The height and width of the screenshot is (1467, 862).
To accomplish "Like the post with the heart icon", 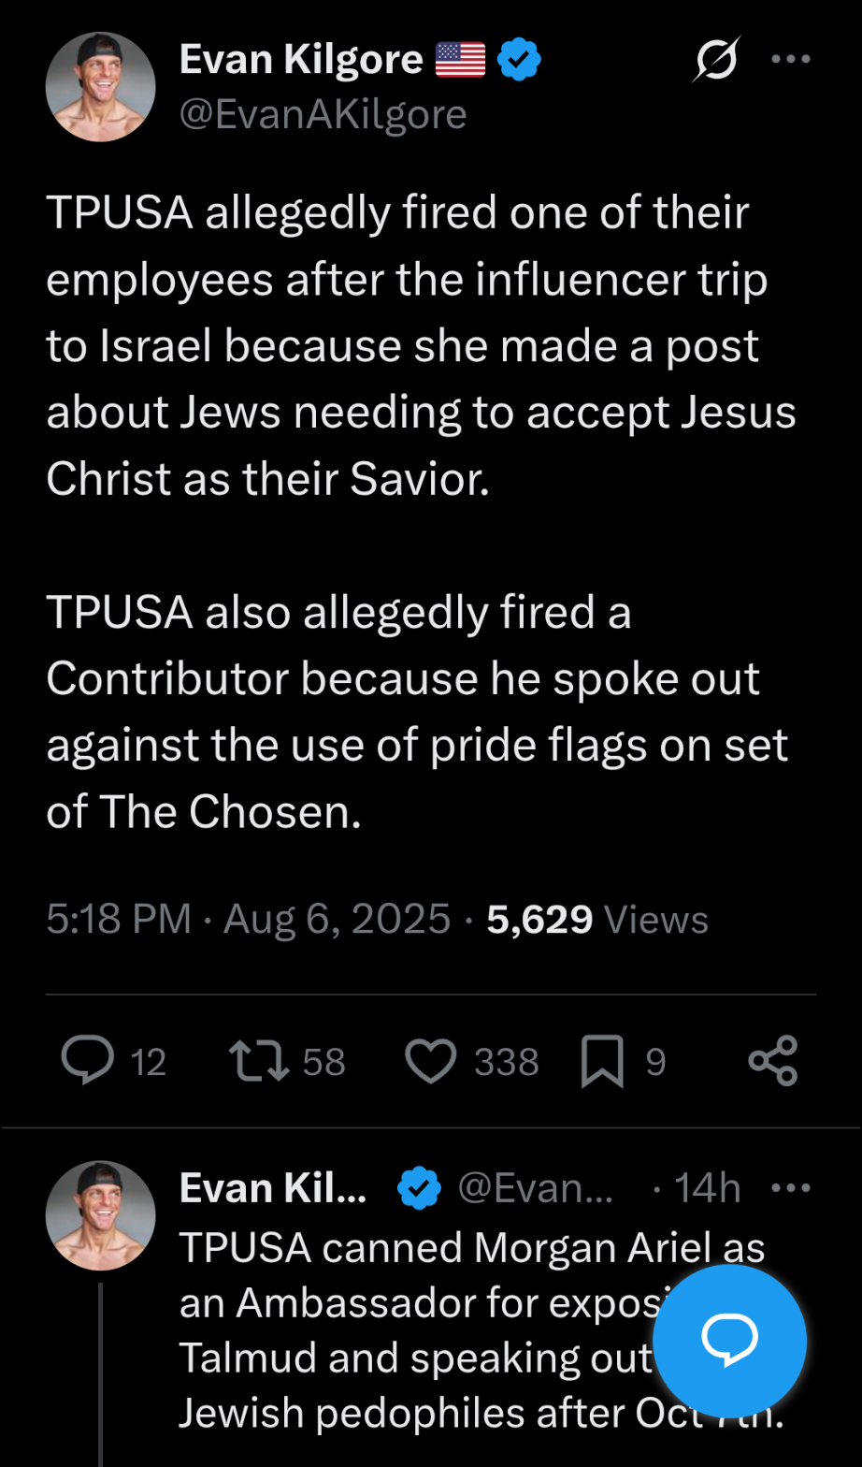I will (x=431, y=1061).
